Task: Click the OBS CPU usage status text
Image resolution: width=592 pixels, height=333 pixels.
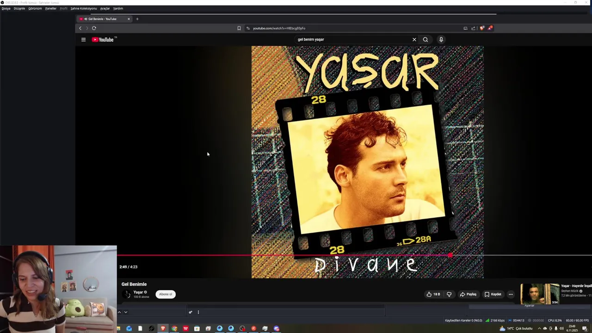Action: pyautogui.click(x=555, y=321)
